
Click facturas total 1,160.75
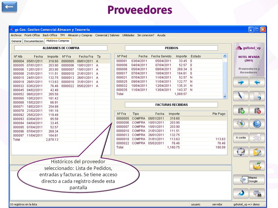[173, 147]
